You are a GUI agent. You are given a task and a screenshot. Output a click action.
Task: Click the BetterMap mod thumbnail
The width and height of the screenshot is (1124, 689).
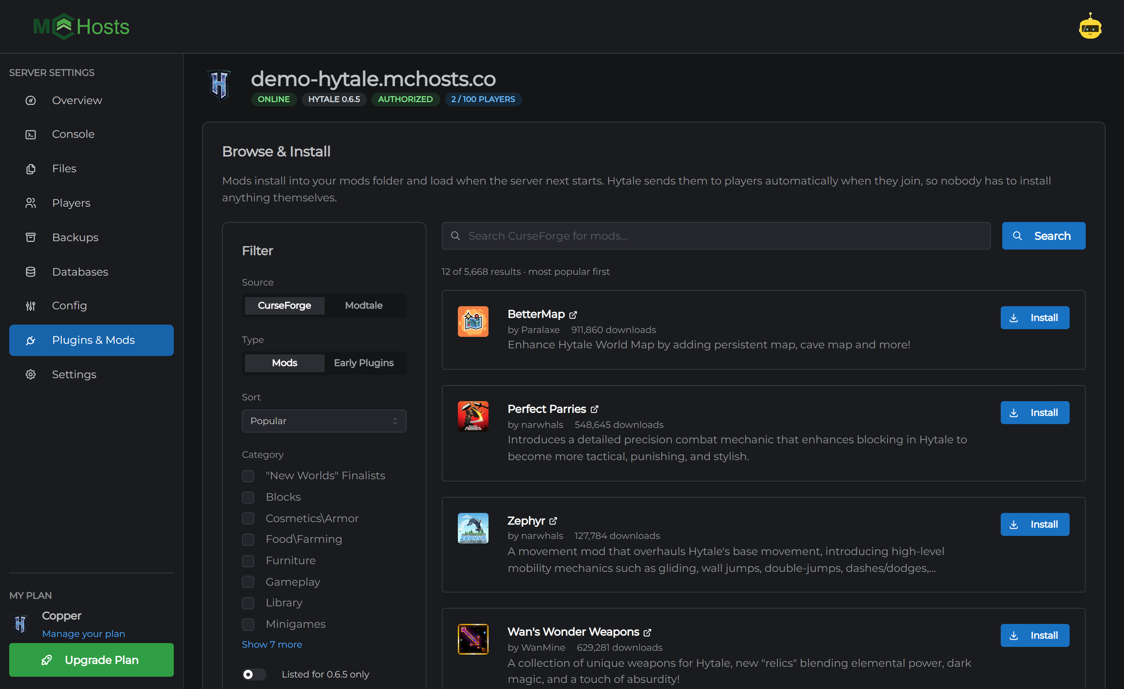coord(473,322)
